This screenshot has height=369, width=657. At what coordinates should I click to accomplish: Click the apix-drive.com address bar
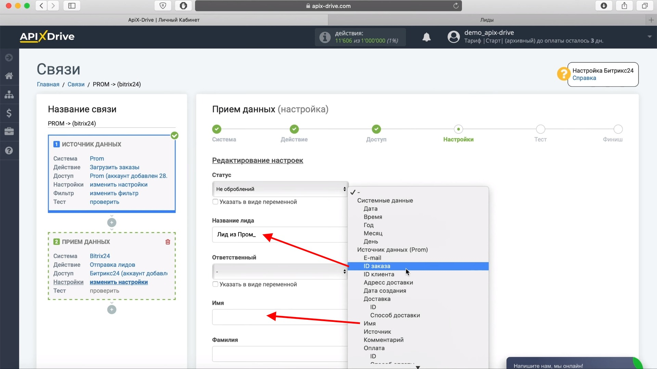(x=328, y=6)
